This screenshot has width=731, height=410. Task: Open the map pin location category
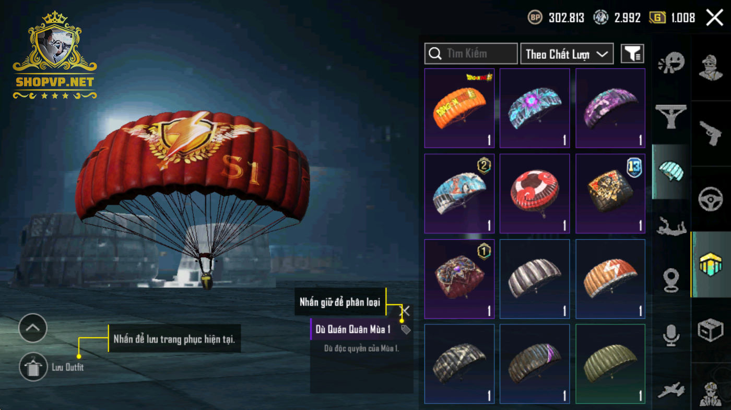point(671,280)
